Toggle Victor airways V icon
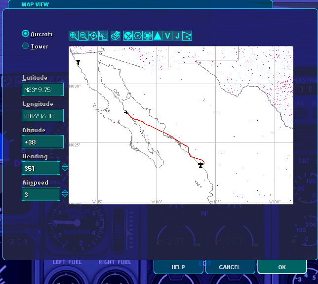Screen dimensions: 318x284 (x=167, y=36)
